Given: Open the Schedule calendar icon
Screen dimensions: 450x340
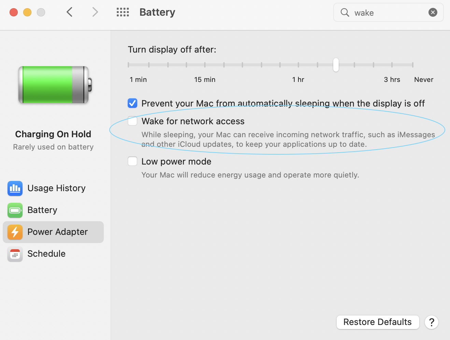Looking at the screenshot, I should click(15, 254).
